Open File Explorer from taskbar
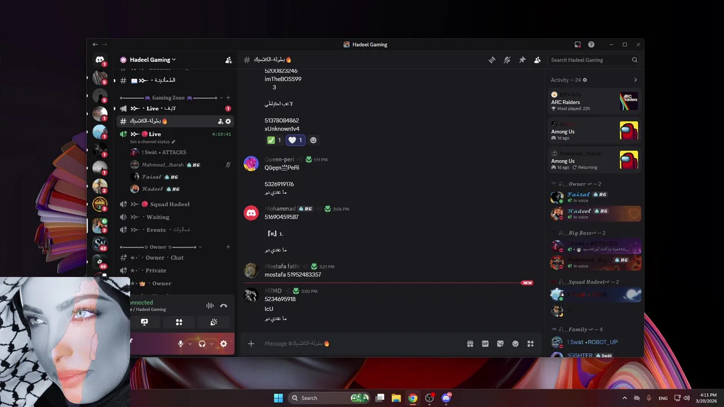The image size is (724, 407). (x=396, y=398)
